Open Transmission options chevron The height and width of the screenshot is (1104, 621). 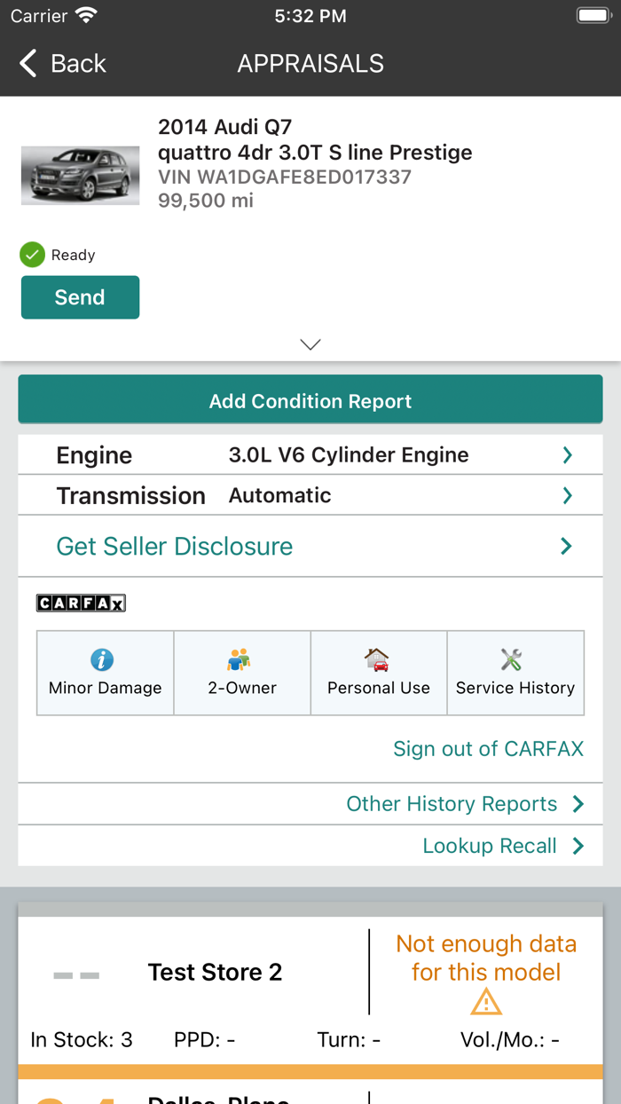(x=568, y=496)
